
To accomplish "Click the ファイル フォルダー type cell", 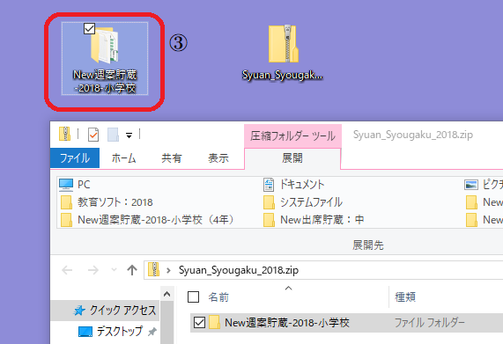I will coord(429,323).
